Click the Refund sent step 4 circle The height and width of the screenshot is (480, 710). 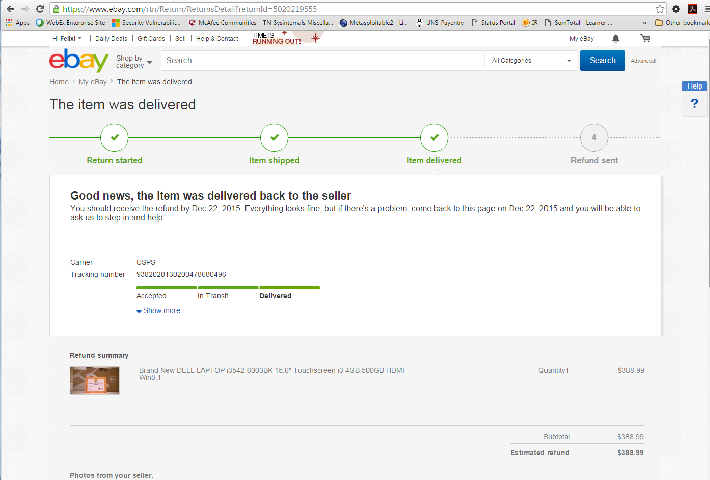tap(594, 137)
